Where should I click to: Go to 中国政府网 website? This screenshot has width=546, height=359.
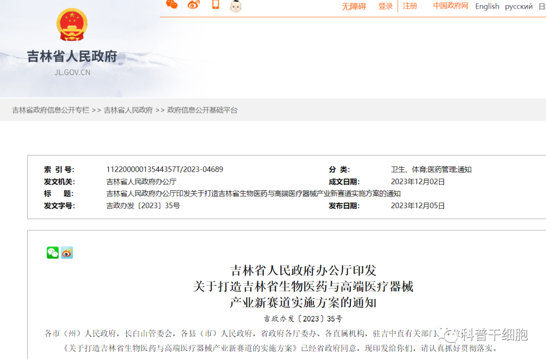[x=450, y=6]
